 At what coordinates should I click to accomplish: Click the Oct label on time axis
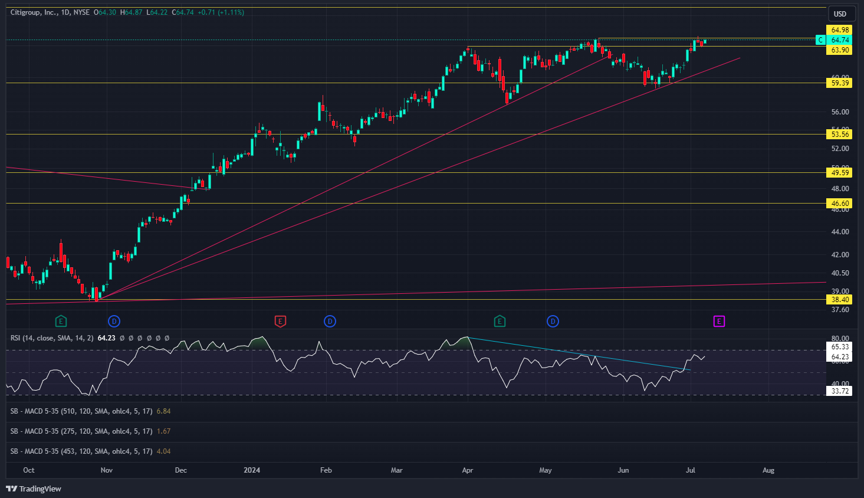coord(28,470)
